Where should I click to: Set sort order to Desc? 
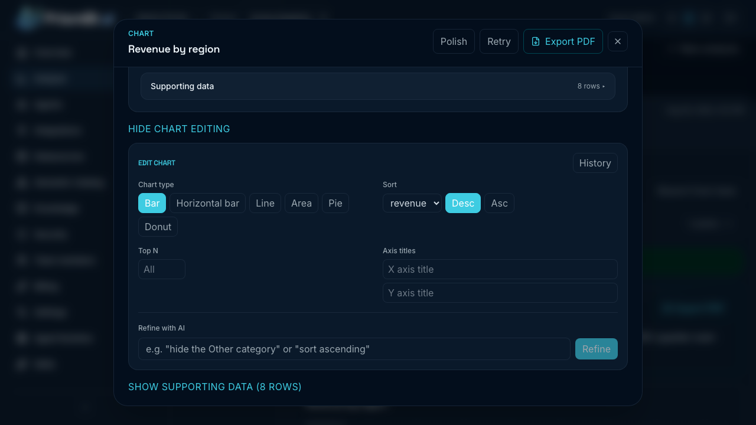pyautogui.click(x=463, y=203)
